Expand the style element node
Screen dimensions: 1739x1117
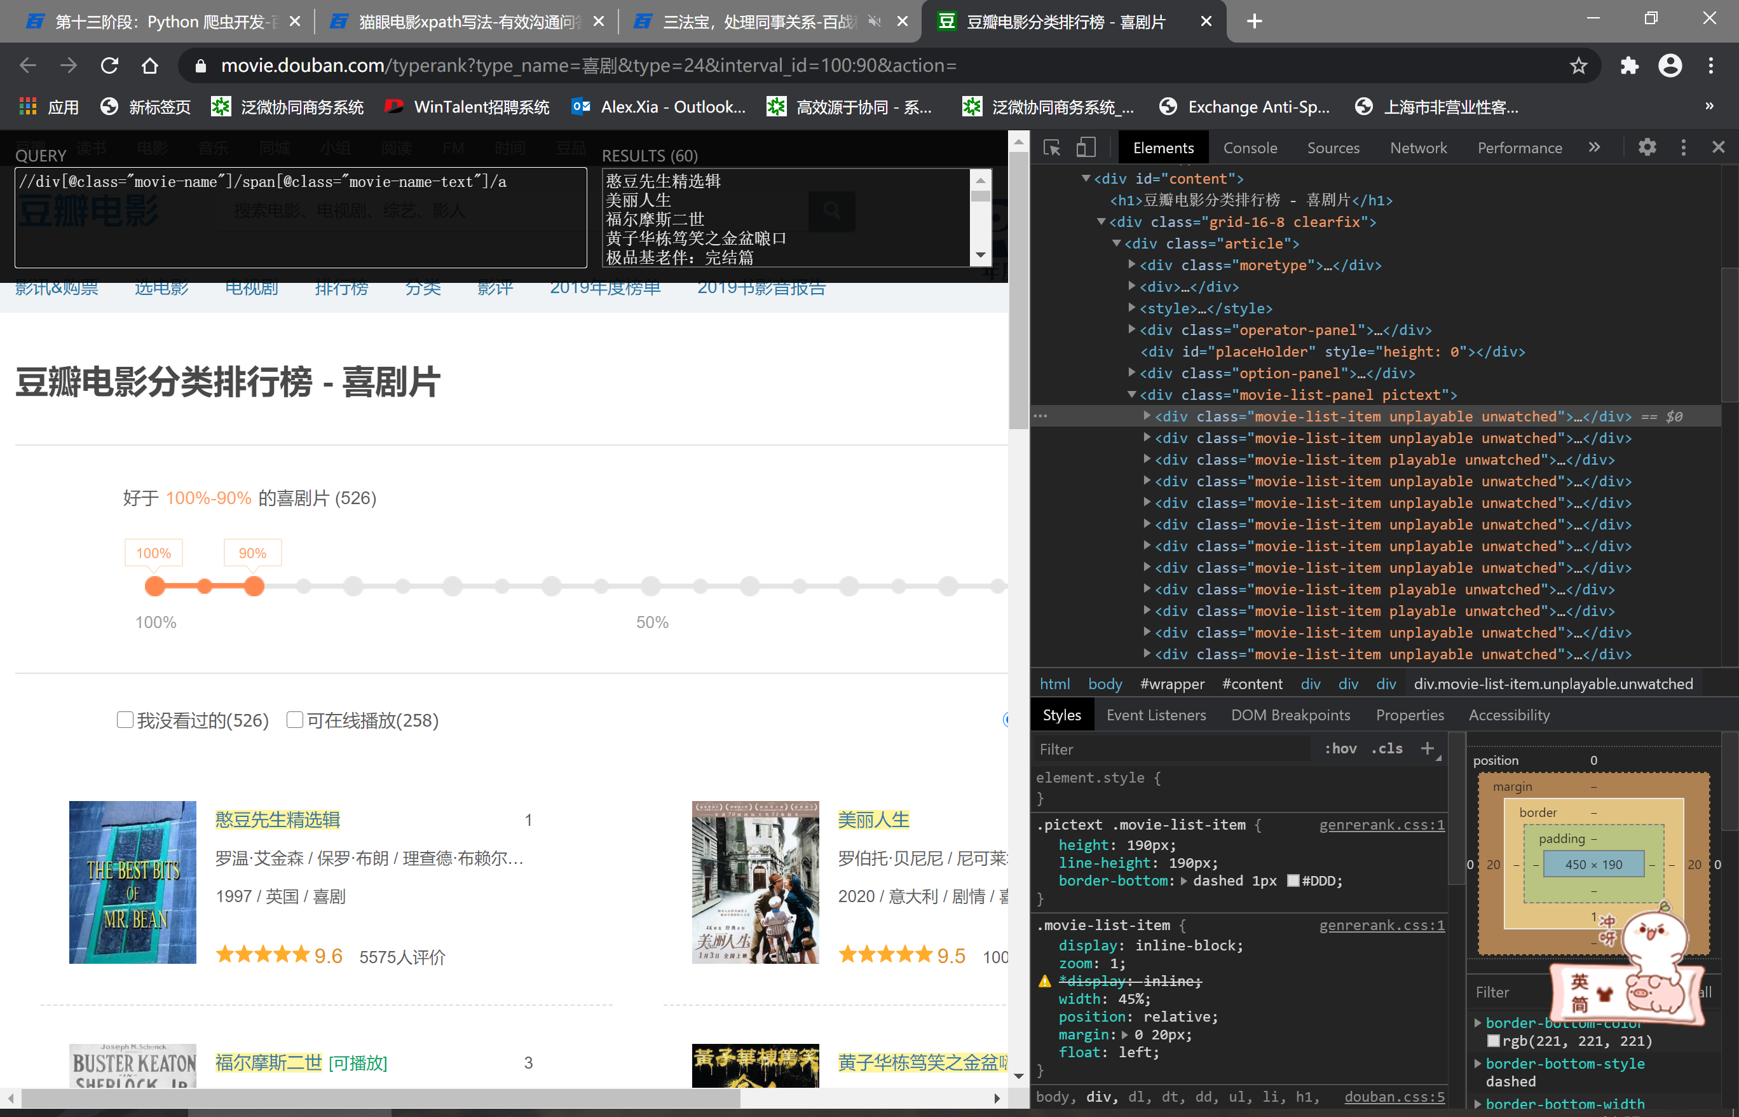[1131, 308]
